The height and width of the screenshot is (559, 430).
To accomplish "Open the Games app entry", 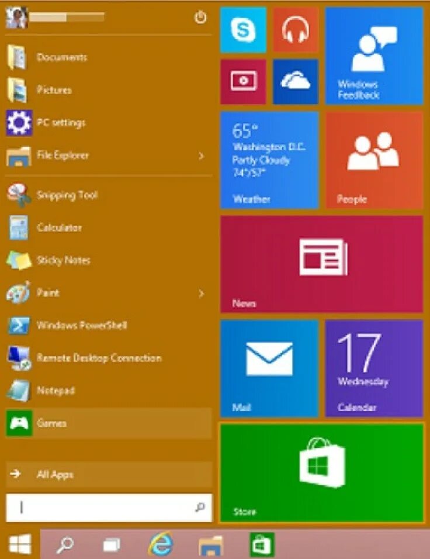I will pos(109,423).
